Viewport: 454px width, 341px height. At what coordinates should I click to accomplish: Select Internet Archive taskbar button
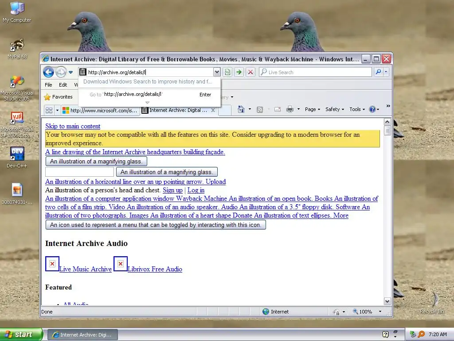82,335
